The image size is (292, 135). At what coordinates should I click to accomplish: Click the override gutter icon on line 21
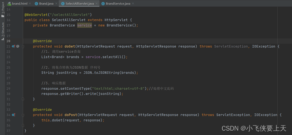click(x=14, y=46)
